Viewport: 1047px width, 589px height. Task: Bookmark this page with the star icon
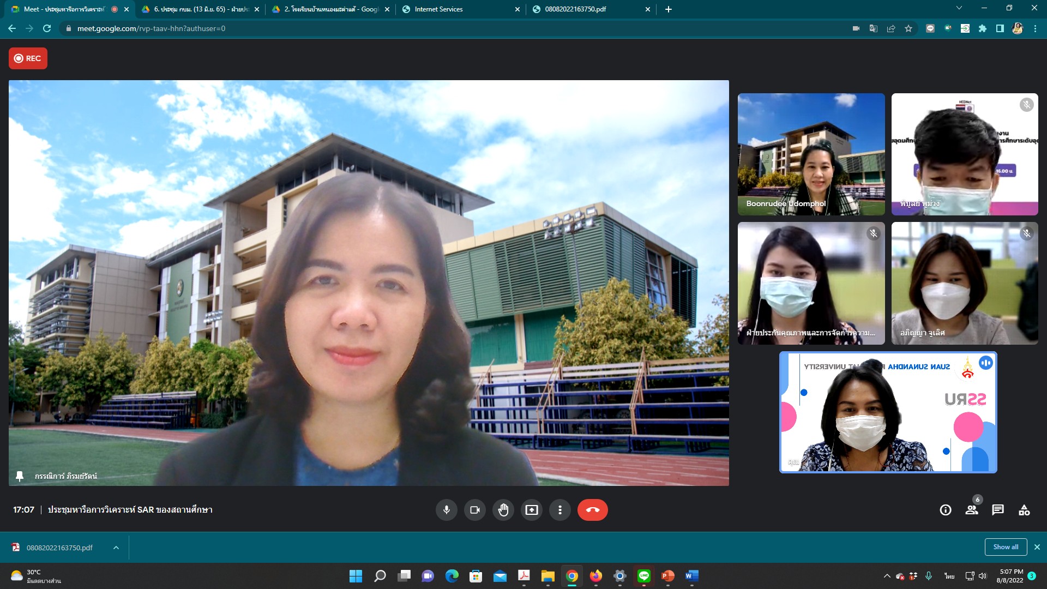click(908, 28)
